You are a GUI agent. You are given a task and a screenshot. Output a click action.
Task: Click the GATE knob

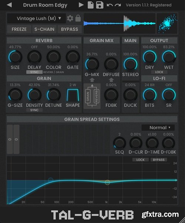[73, 57]
